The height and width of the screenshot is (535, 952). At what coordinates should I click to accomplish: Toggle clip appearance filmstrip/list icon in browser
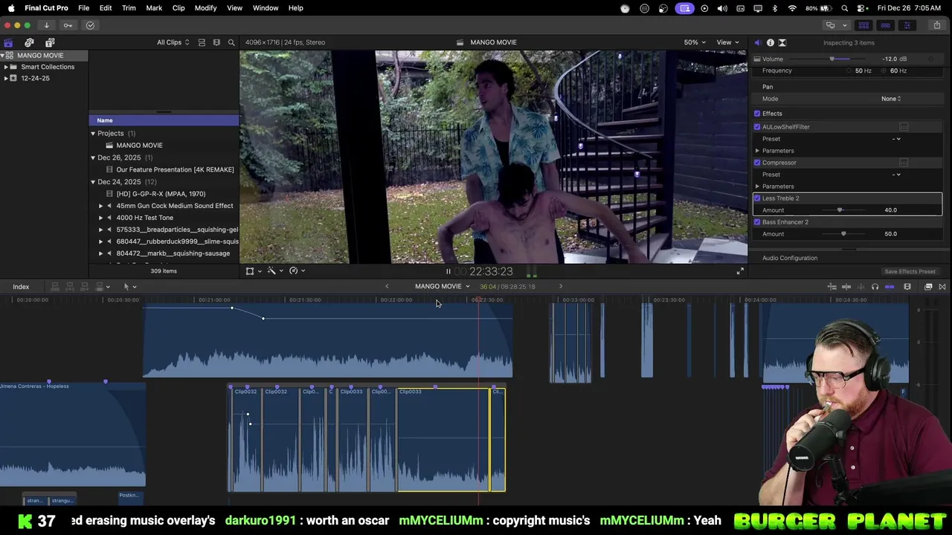[x=202, y=42]
